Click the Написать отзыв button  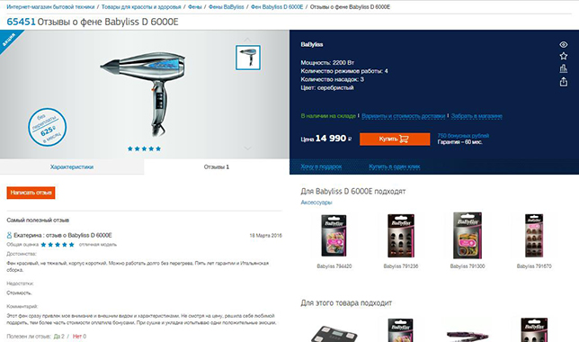(31, 193)
